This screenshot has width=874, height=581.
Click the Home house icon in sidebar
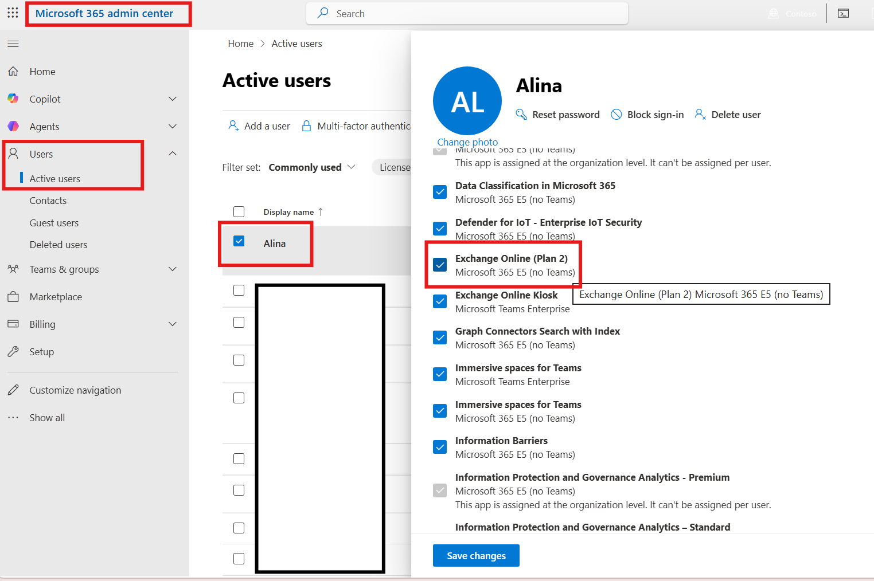coord(13,71)
